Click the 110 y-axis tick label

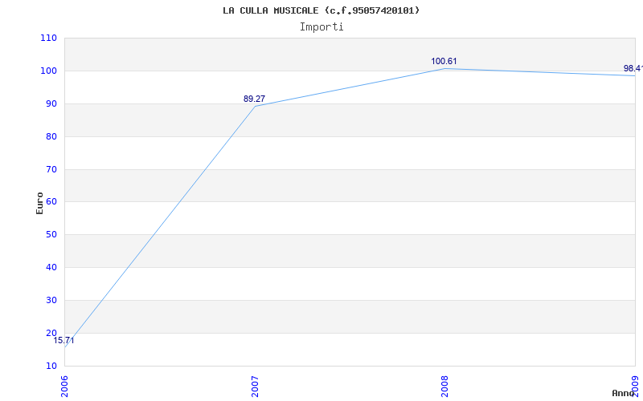click(x=48, y=38)
